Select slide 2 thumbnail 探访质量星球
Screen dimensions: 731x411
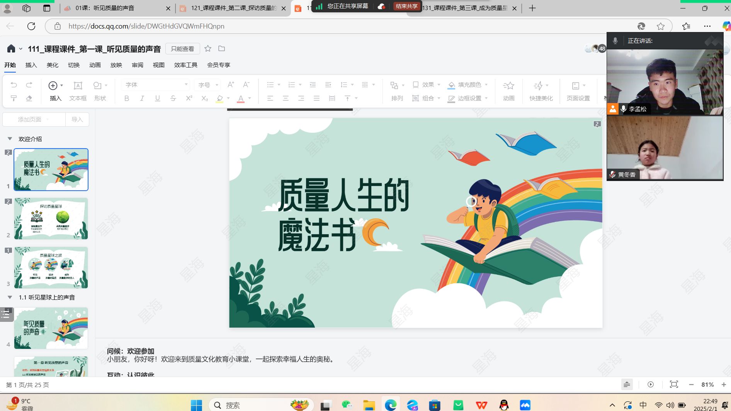point(51,218)
